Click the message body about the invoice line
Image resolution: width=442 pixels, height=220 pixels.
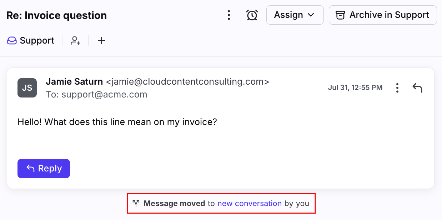coord(117,122)
